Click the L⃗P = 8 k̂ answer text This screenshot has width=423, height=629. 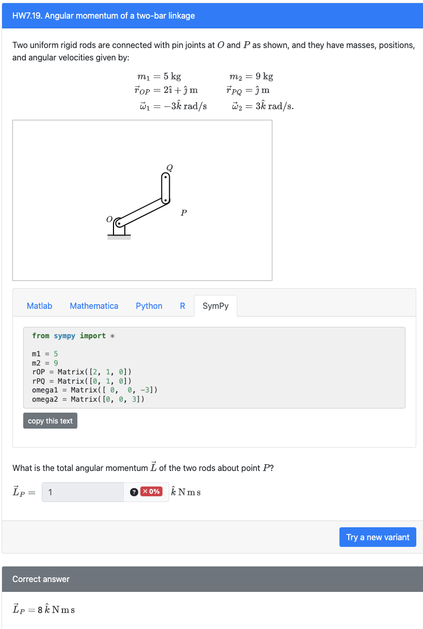(x=41, y=609)
